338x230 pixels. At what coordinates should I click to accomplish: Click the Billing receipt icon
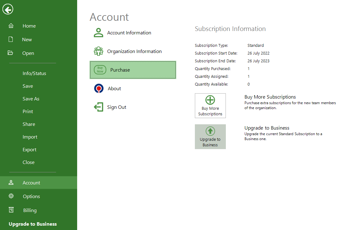point(11,210)
